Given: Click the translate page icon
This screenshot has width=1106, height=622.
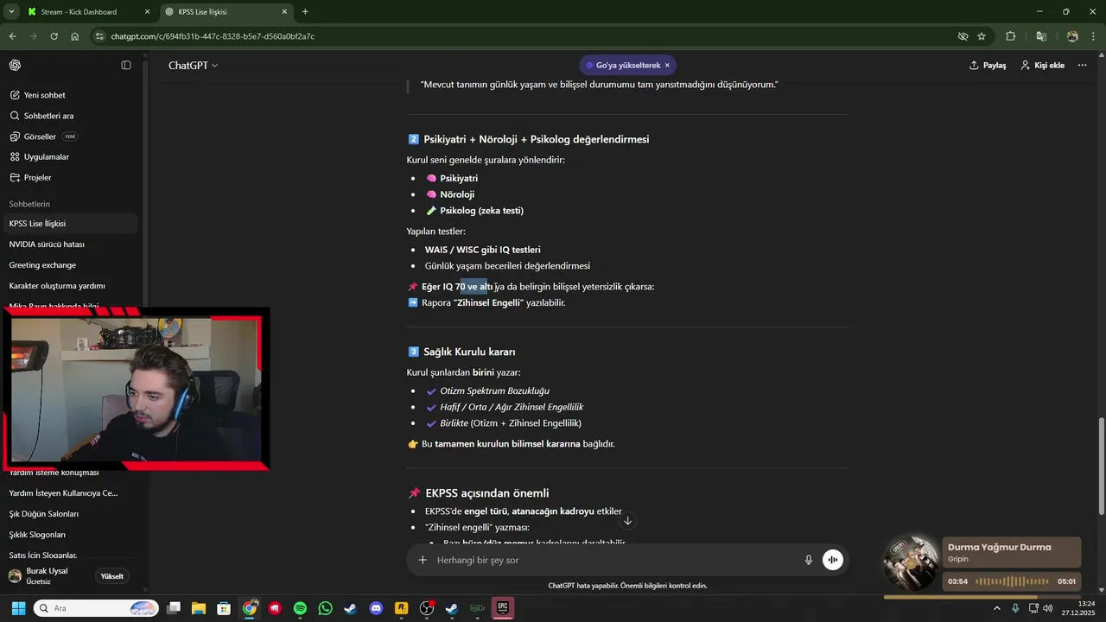Looking at the screenshot, I should coord(1041,36).
